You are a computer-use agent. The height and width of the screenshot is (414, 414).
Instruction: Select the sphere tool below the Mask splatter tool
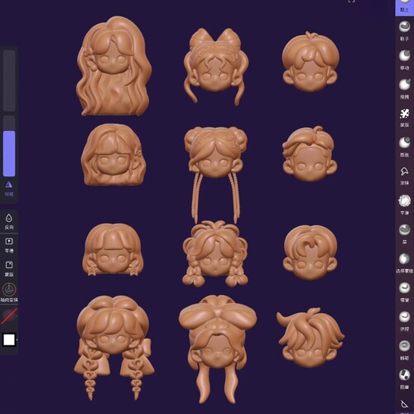point(404,147)
